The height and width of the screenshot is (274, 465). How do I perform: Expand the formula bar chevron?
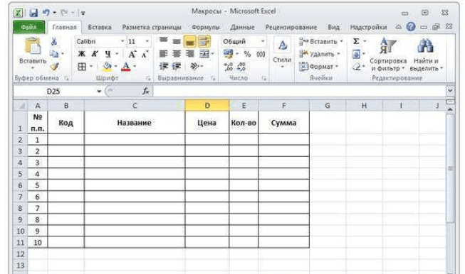[x=450, y=91]
